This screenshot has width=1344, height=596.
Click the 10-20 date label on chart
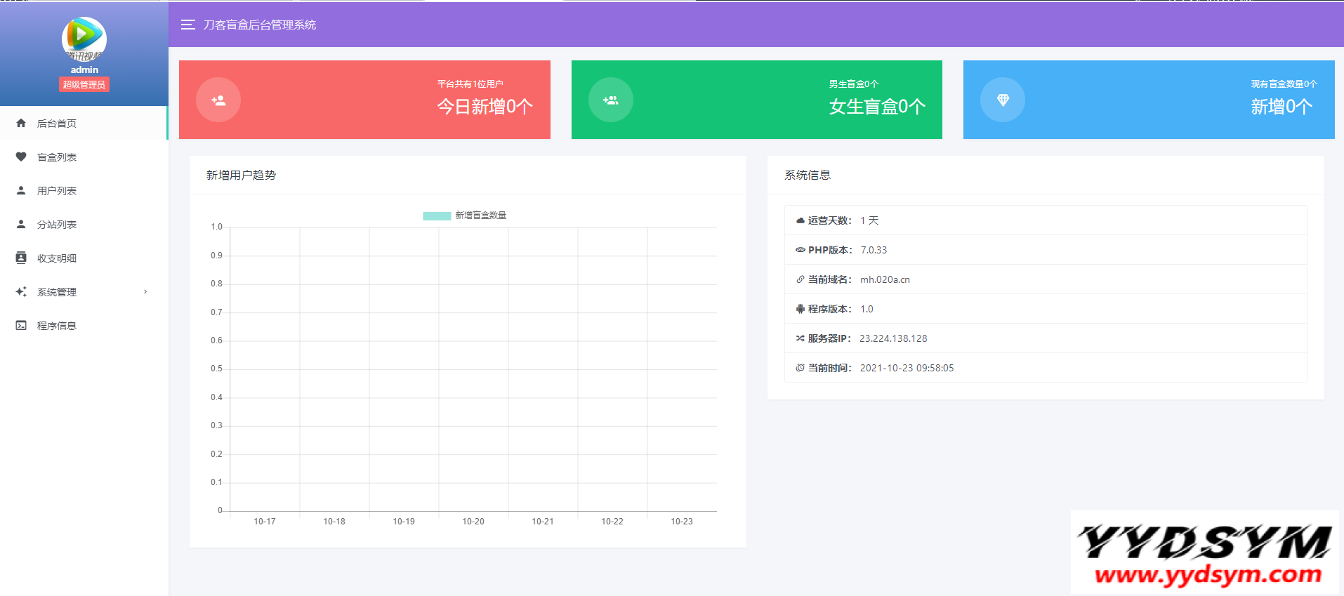click(x=473, y=522)
